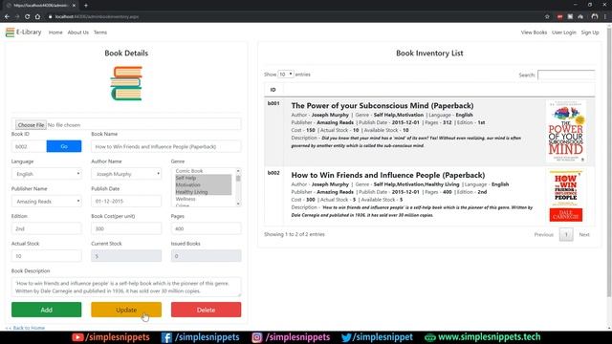Click the E-Library logo icon

[10, 32]
